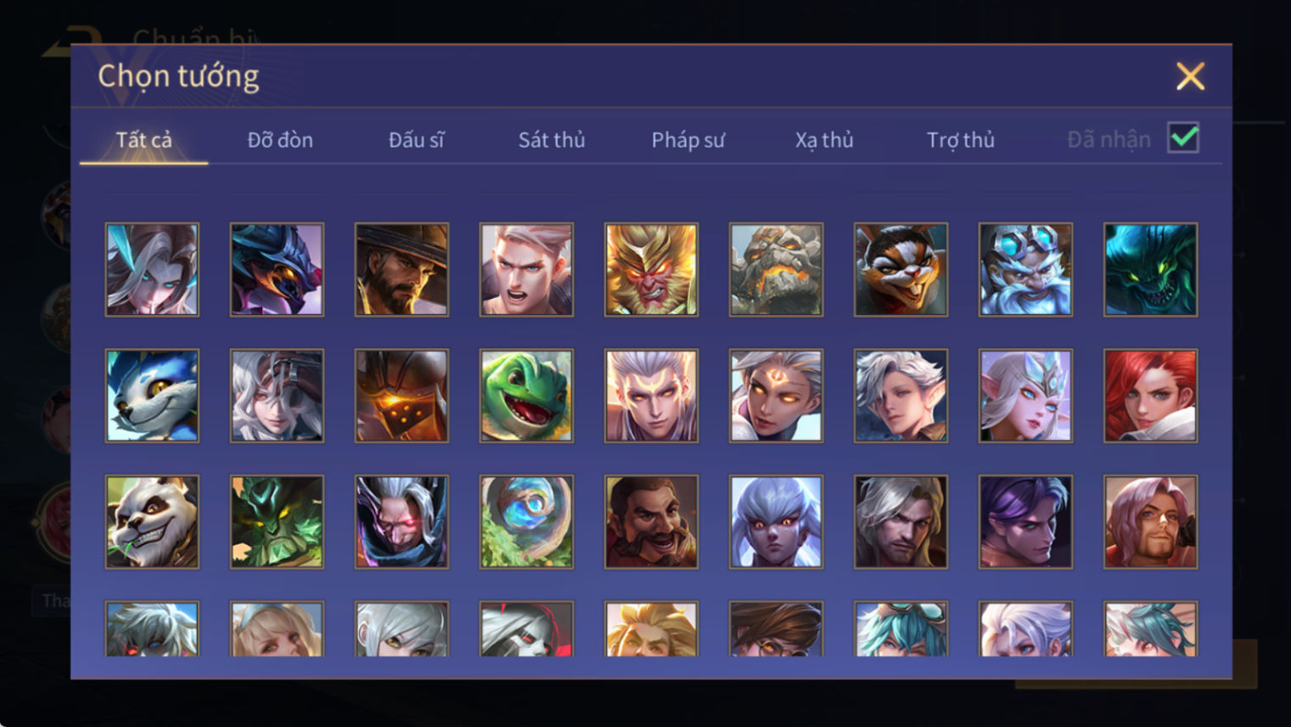Select the Đấu sĩ tab
The image size is (1291, 727).
tap(416, 140)
